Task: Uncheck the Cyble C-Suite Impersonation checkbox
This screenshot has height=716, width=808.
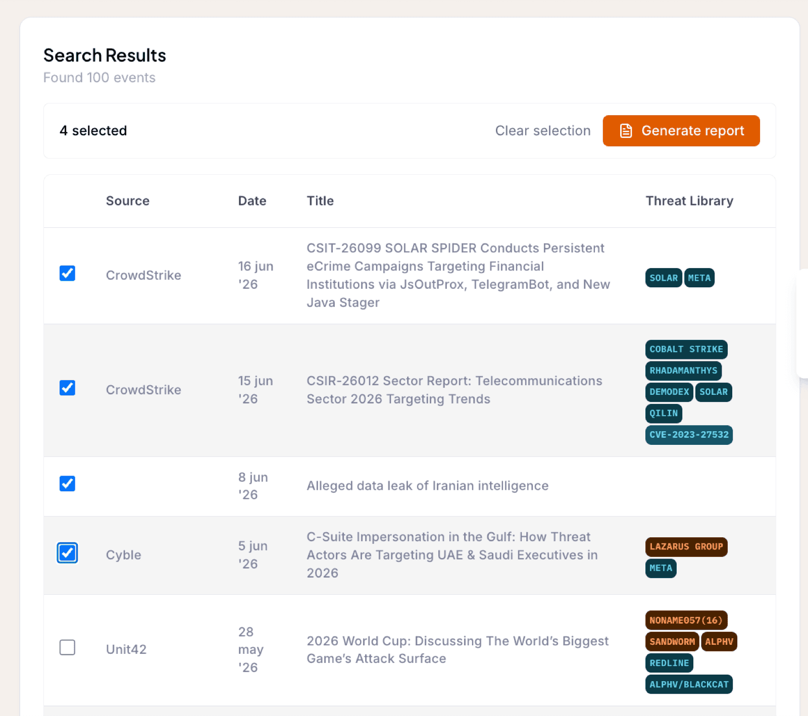Action: coord(67,553)
